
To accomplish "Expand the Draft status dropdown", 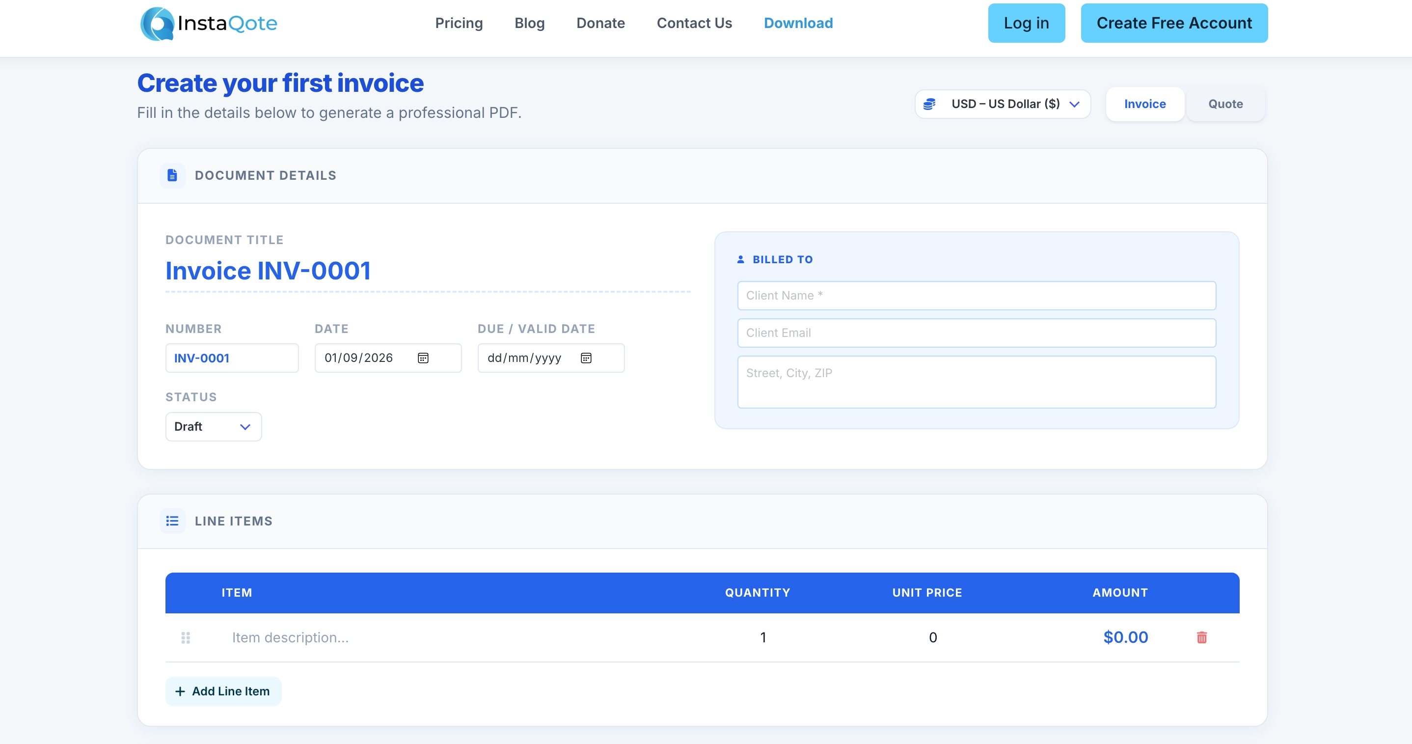I will (213, 427).
